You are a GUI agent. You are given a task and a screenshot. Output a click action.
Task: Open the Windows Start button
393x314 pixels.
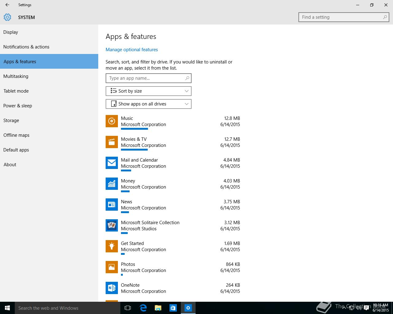7,308
